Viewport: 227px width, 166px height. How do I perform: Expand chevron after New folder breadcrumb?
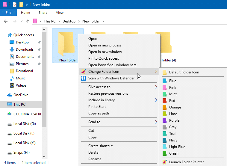click(103, 22)
